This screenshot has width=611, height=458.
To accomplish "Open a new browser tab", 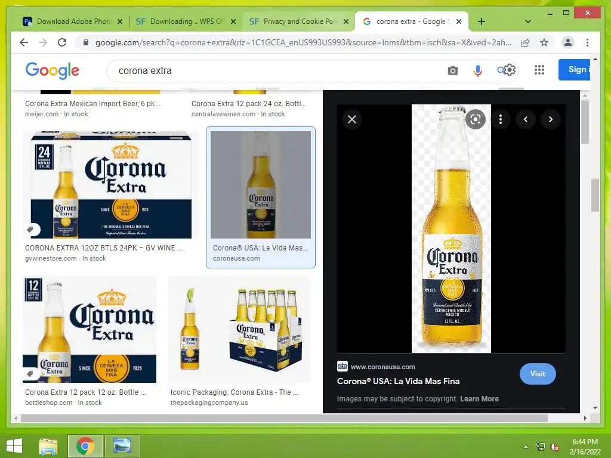I will click(482, 21).
